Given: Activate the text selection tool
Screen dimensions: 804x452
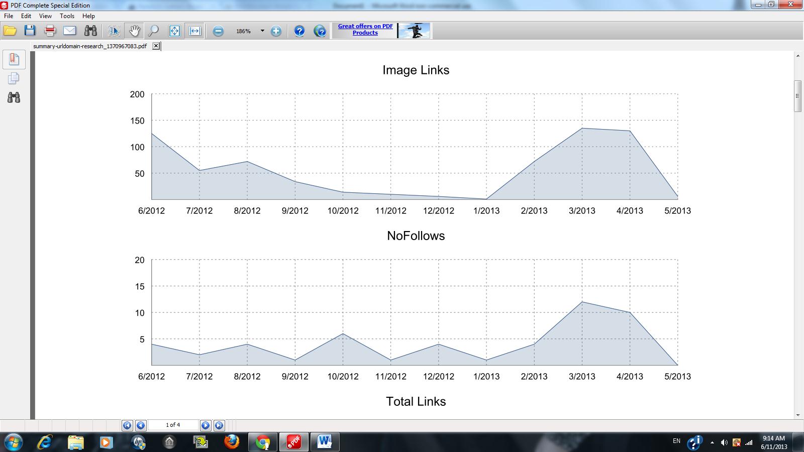Looking at the screenshot, I should point(114,31).
